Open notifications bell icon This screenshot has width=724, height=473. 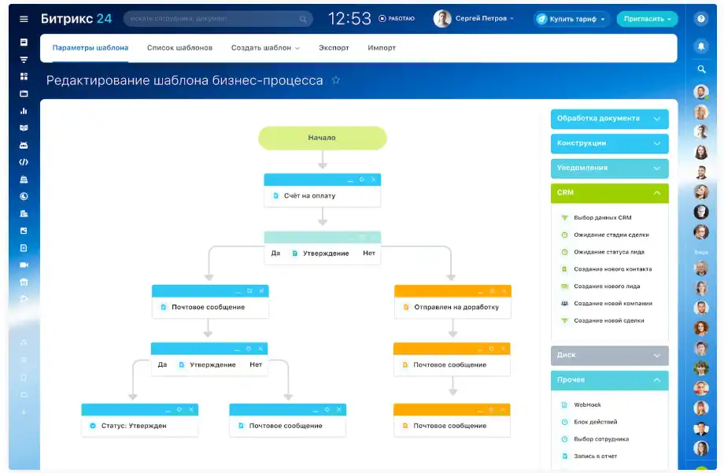(x=701, y=46)
